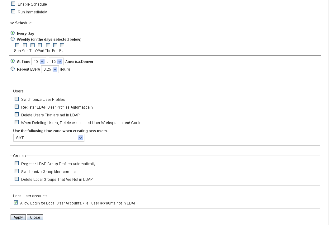Open the hour dropdown showing 12
The width and height of the screenshot is (332, 225).
tap(39, 62)
